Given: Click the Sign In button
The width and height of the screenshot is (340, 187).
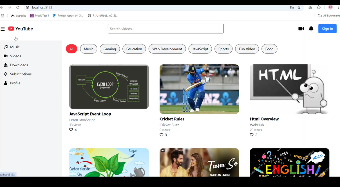Looking at the screenshot, I should tap(327, 29).
